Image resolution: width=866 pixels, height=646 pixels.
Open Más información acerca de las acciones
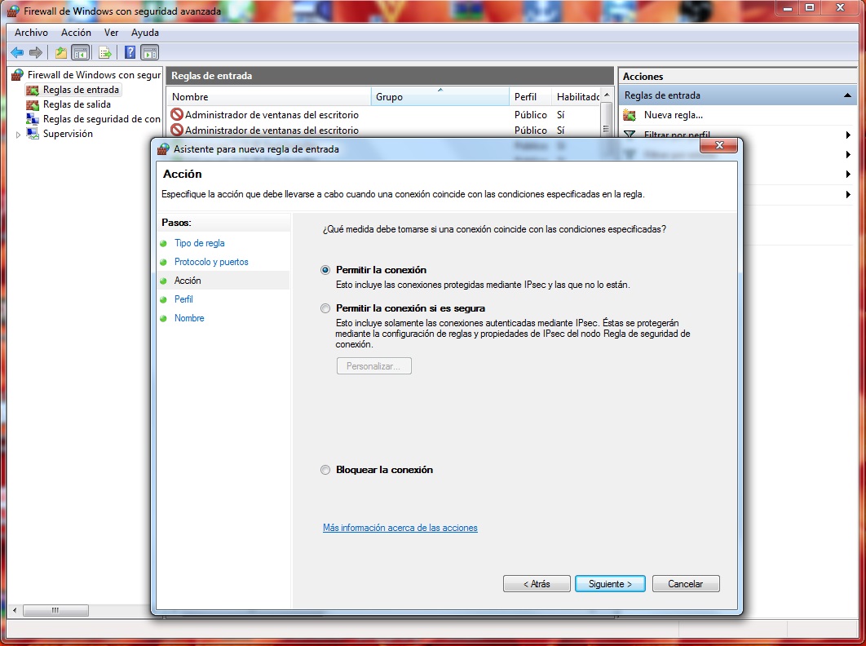[x=400, y=528]
